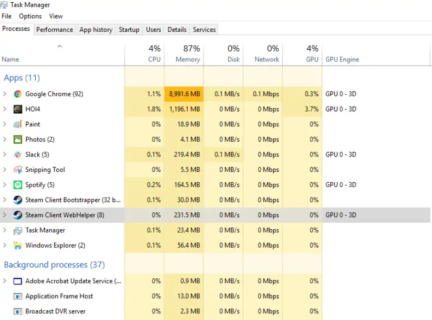The image size is (432, 320).
Task: Open the Options menu
Action: click(30, 16)
